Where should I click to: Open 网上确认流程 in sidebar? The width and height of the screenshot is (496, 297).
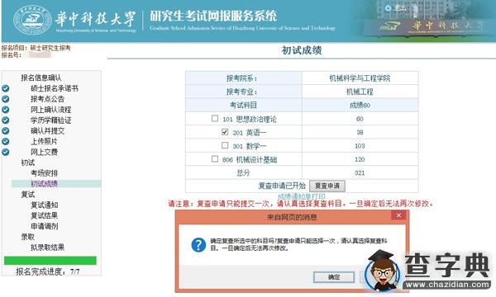click(x=51, y=110)
